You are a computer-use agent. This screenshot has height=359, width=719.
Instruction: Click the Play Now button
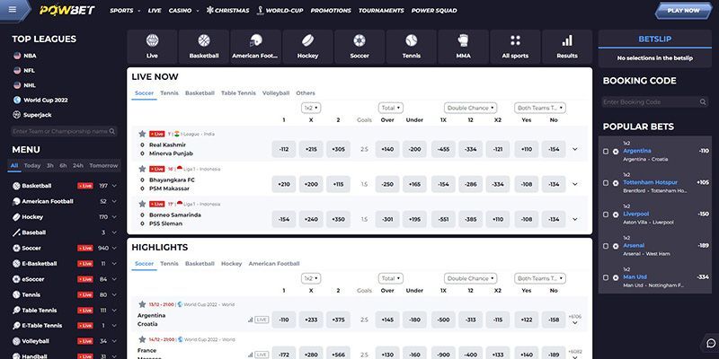tap(684, 11)
